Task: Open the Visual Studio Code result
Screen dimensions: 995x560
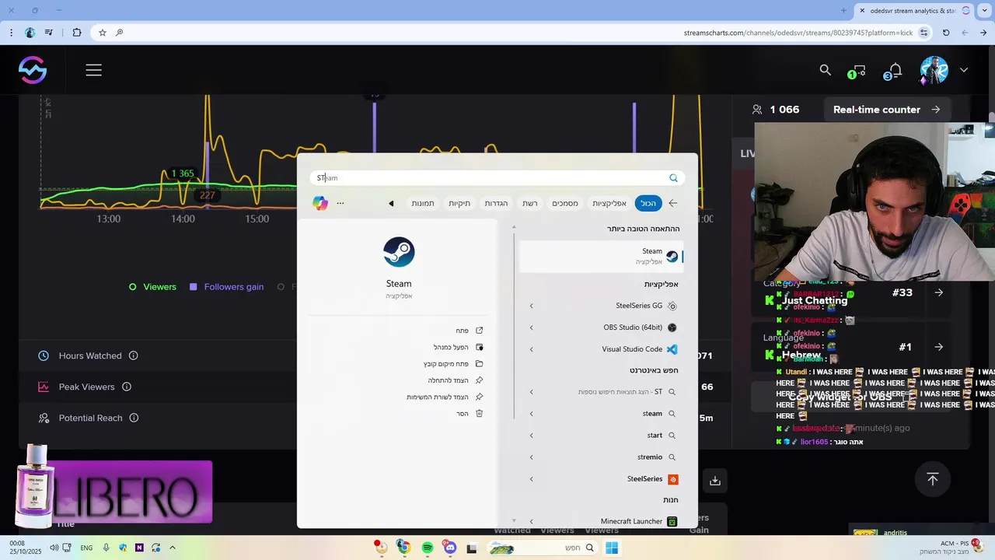Action: click(601, 349)
